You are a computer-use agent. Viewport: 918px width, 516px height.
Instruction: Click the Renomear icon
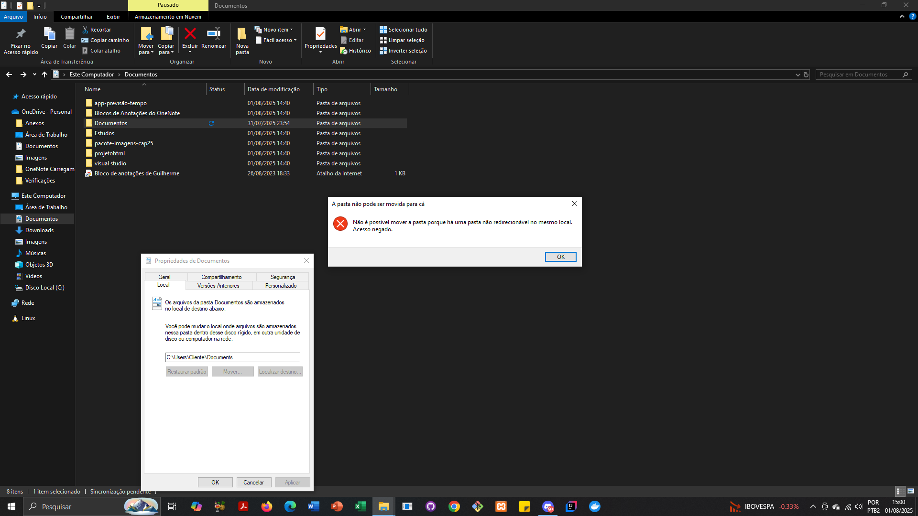coord(213,33)
